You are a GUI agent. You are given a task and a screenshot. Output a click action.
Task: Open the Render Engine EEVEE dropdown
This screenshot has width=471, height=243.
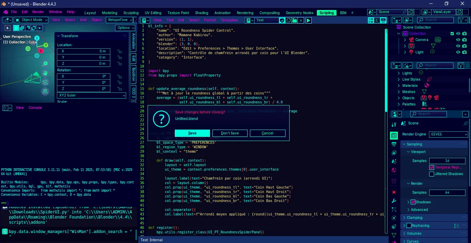(x=448, y=134)
